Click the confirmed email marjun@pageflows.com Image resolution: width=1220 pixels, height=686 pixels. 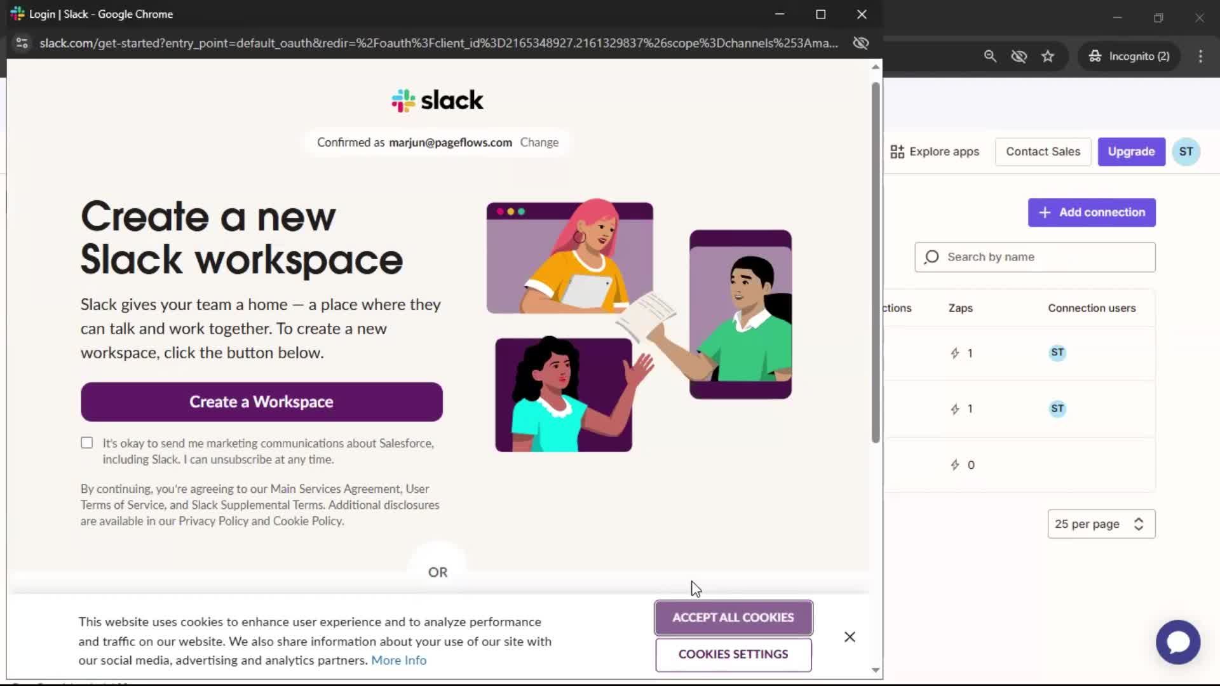pyautogui.click(x=451, y=143)
